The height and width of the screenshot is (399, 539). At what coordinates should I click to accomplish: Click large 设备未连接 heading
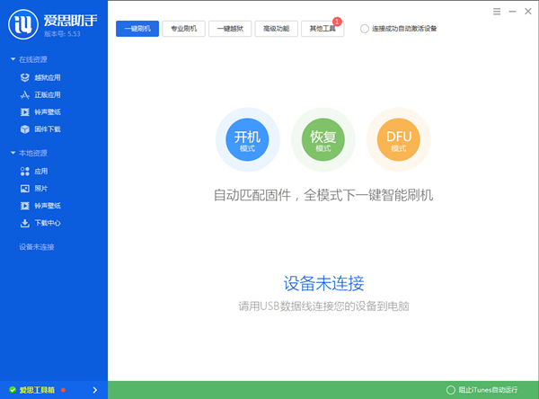tap(323, 284)
